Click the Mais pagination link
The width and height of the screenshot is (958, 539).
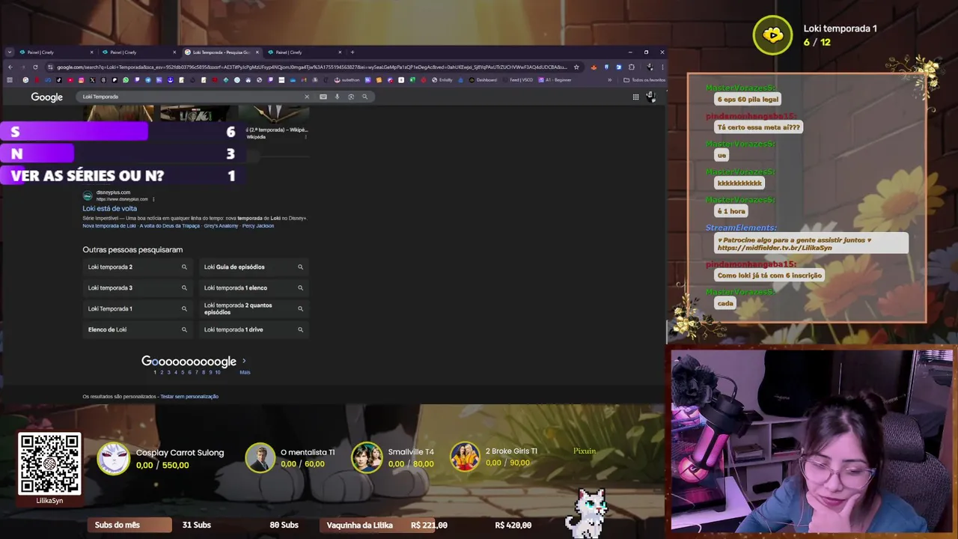coord(245,372)
